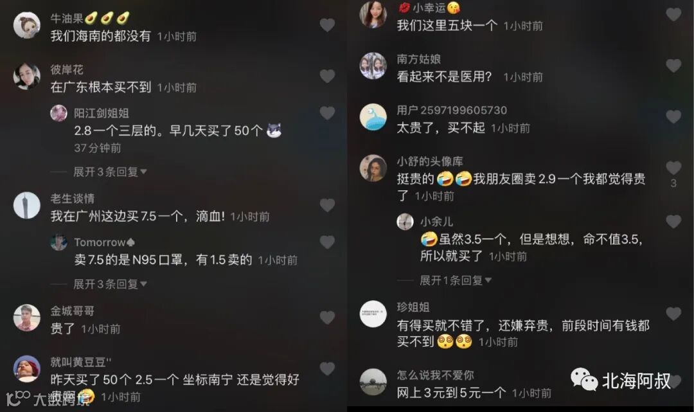Toggle like on 小余儿's reply

(x=673, y=222)
